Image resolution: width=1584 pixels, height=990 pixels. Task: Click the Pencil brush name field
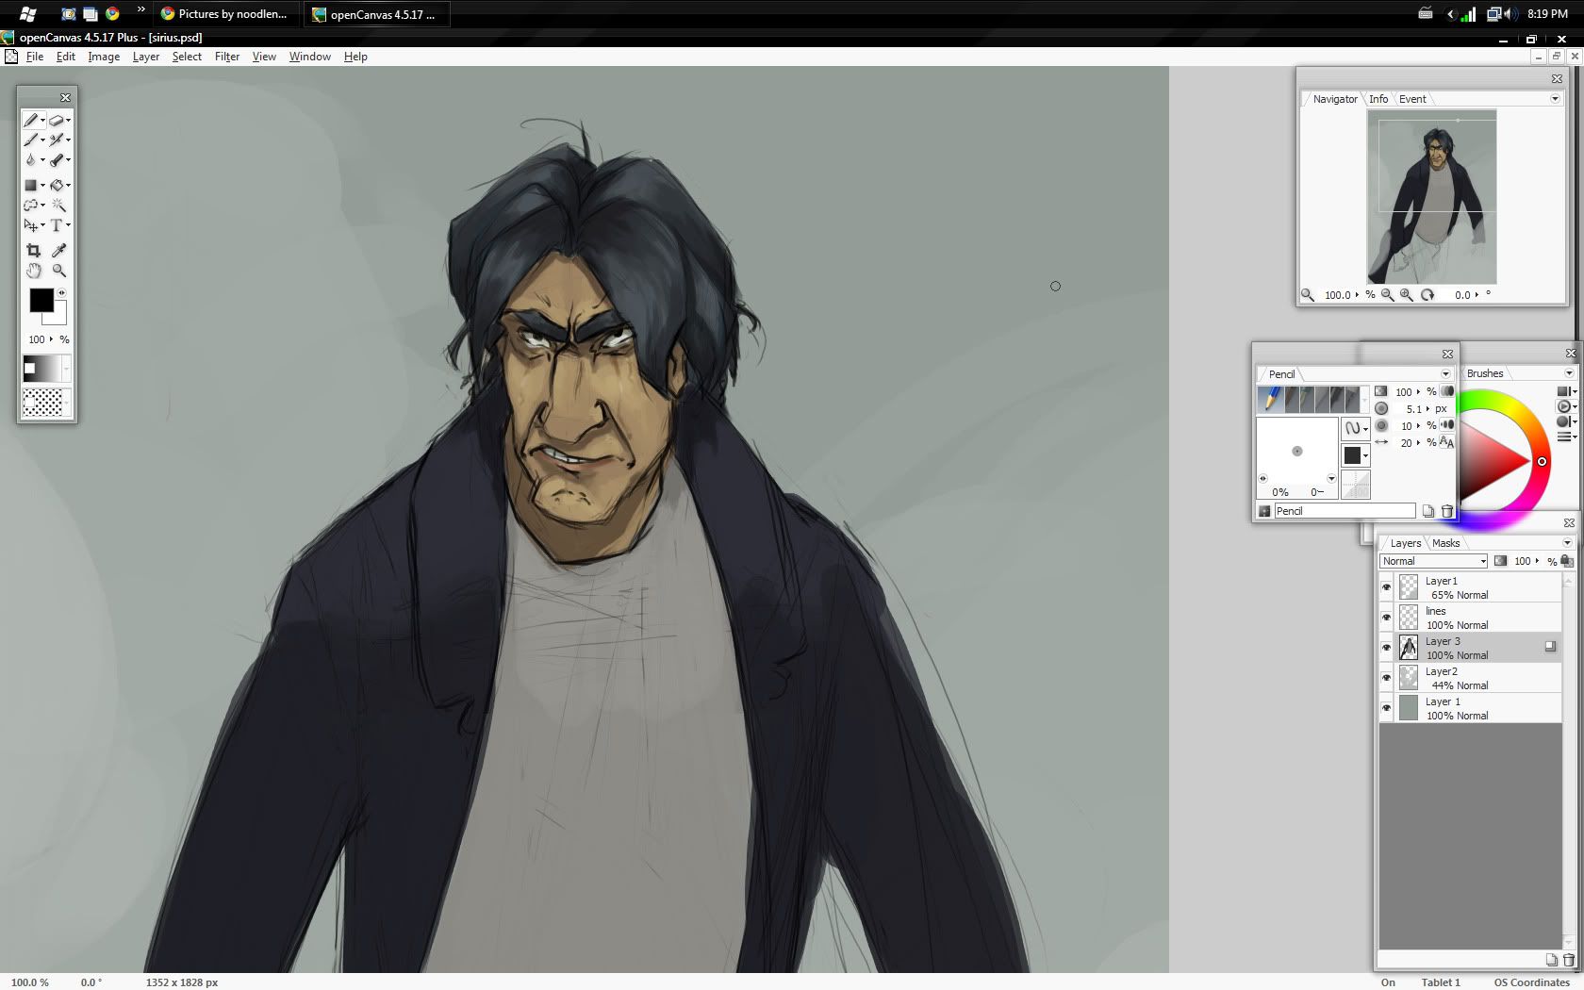[1344, 511]
